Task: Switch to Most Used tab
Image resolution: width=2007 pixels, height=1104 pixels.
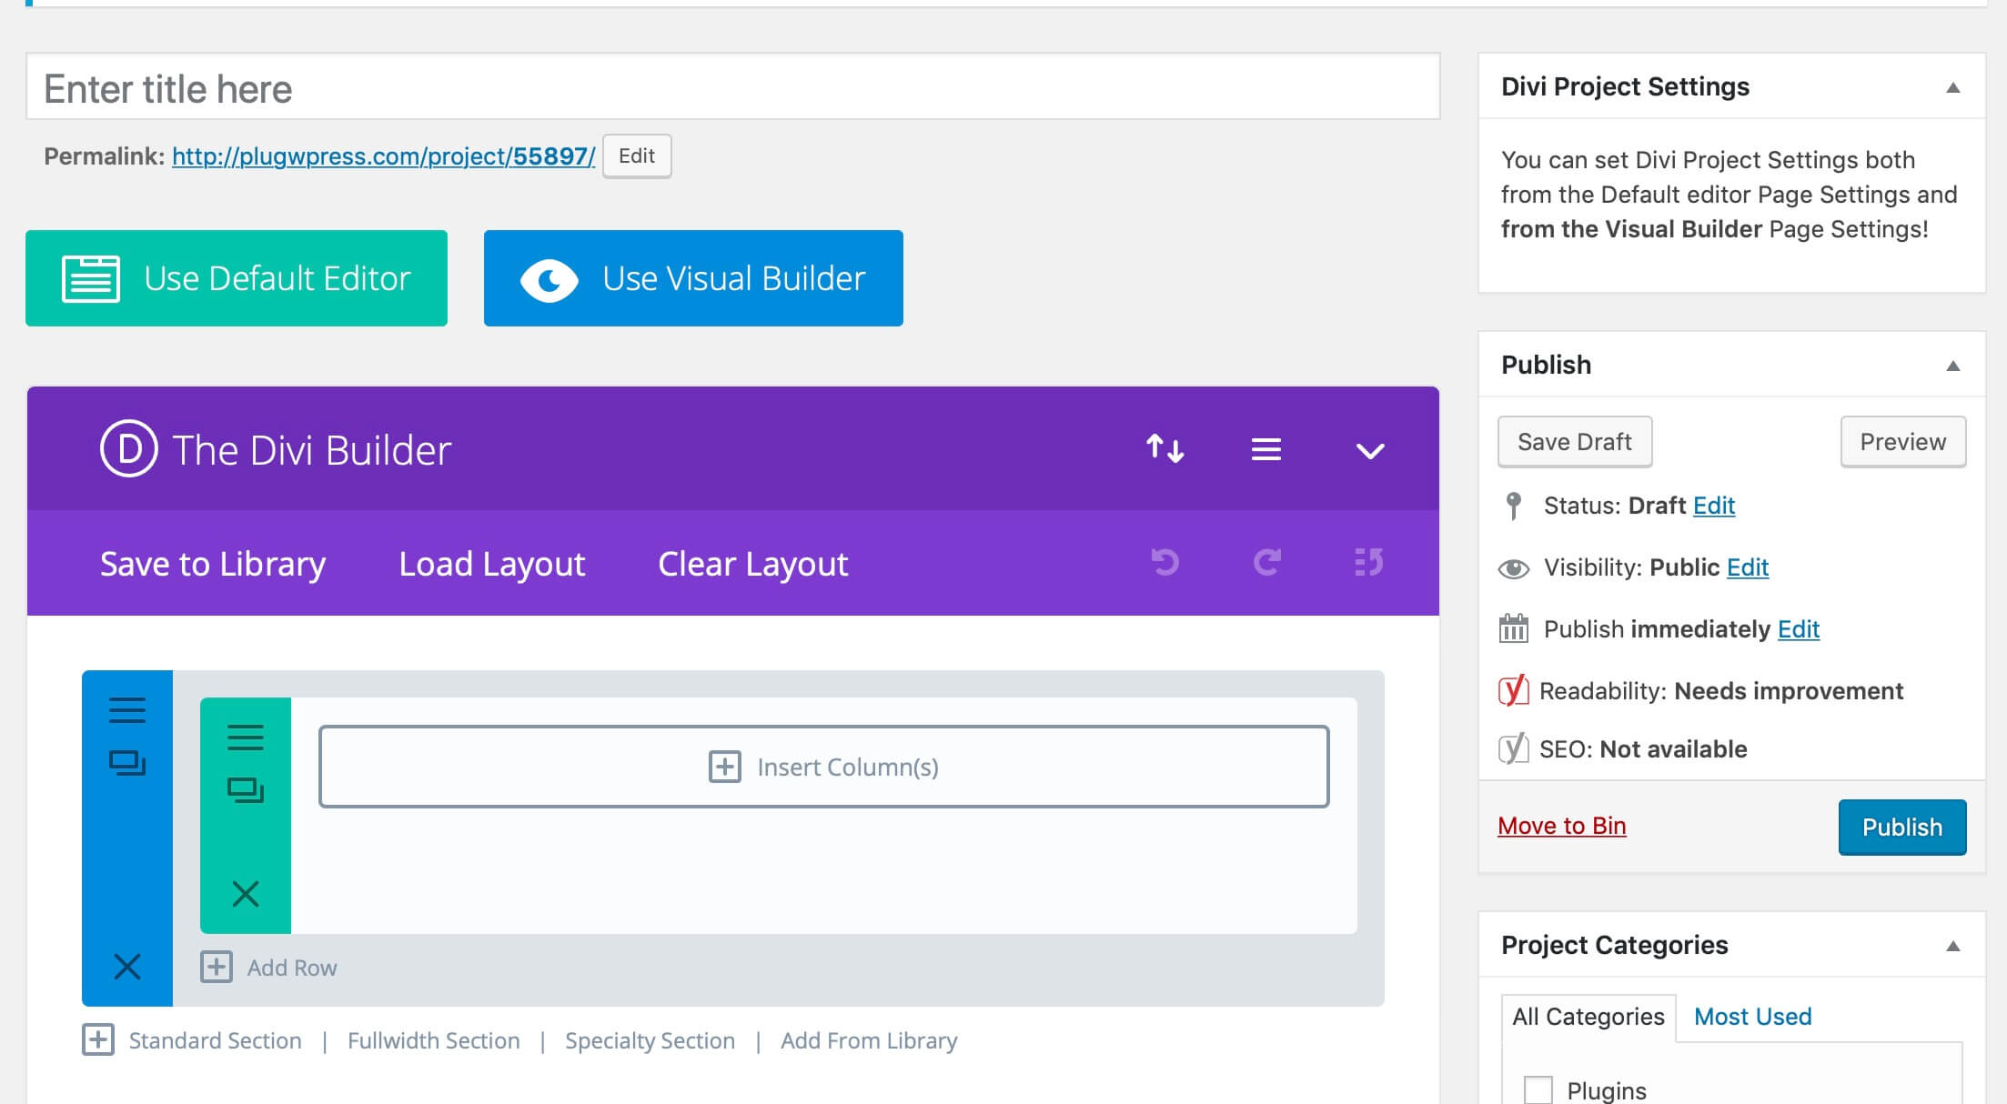Action: click(1752, 1017)
